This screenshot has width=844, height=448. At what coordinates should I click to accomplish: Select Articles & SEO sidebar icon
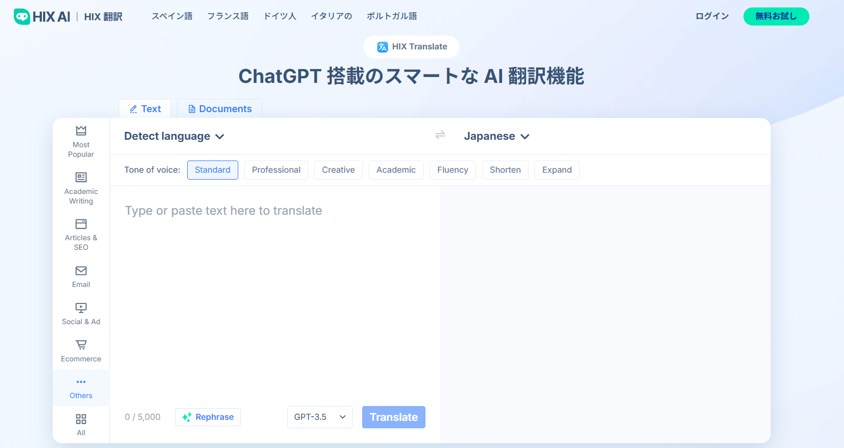coord(81,224)
